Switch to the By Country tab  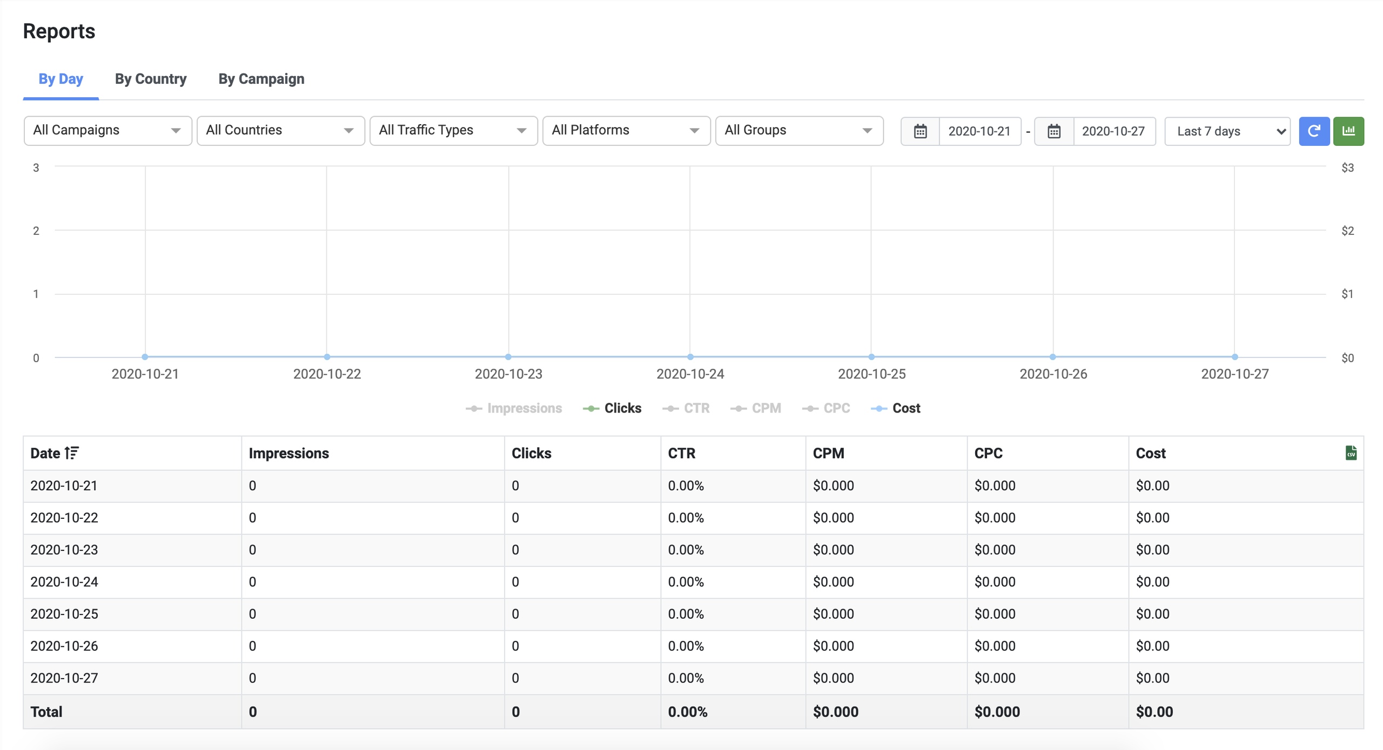click(x=150, y=79)
